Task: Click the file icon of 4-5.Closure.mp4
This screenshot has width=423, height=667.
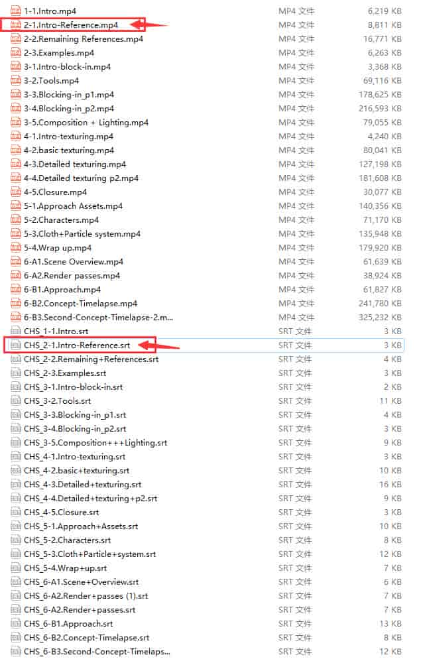Action: click(x=17, y=192)
